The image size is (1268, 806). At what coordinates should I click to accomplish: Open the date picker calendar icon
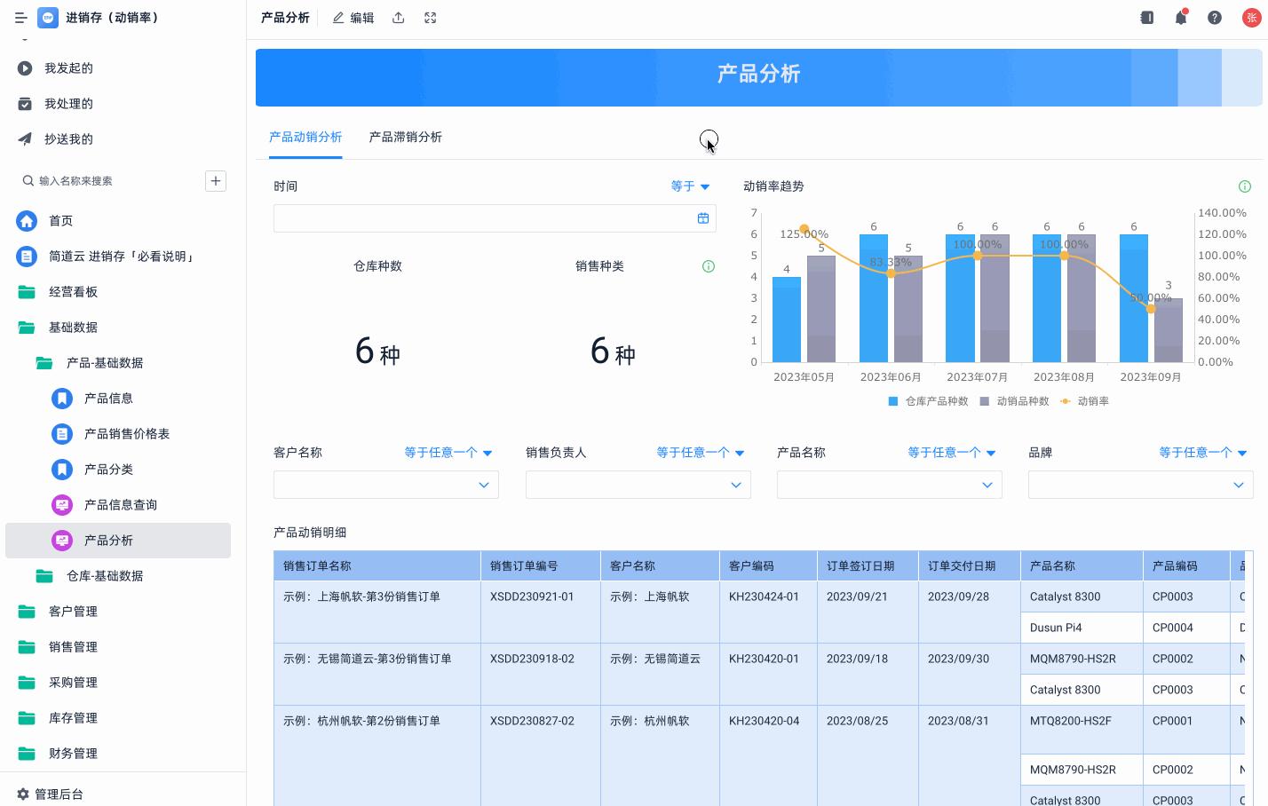pyautogui.click(x=702, y=217)
